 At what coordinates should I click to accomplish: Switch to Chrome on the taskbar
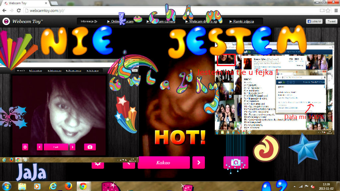coord(83,186)
